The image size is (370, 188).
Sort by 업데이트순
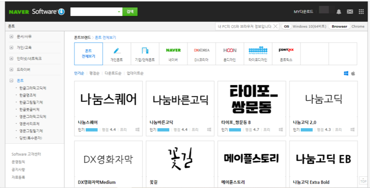pos(135,73)
